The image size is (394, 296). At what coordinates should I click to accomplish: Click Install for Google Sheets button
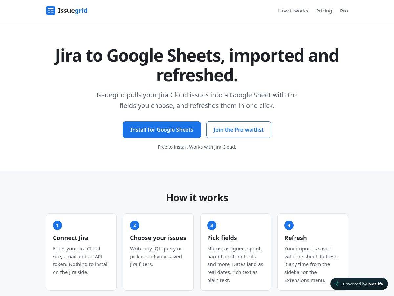point(162,130)
